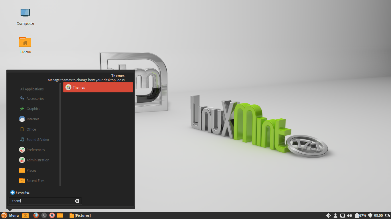Open Places in the menu

28,170
